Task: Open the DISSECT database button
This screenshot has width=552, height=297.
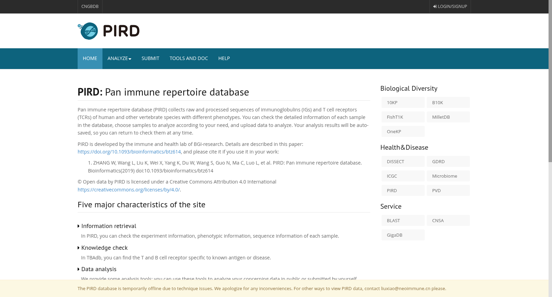Action: [x=403, y=161]
